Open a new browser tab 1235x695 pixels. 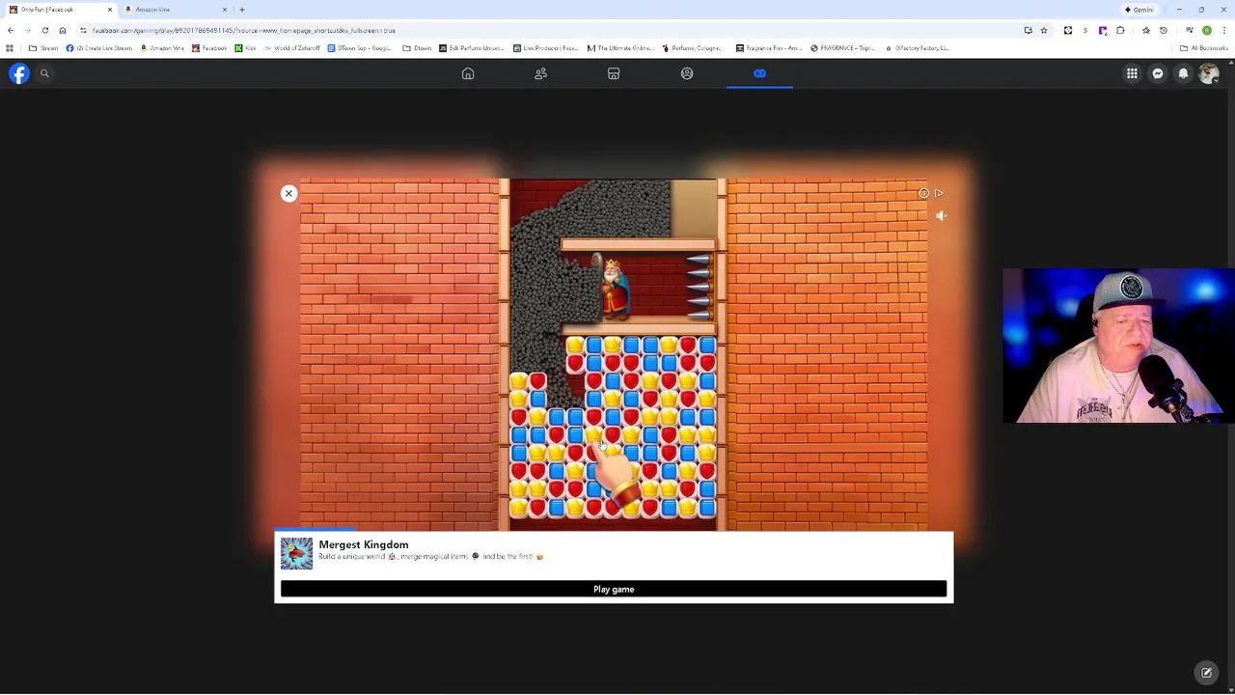(x=241, y=10)
